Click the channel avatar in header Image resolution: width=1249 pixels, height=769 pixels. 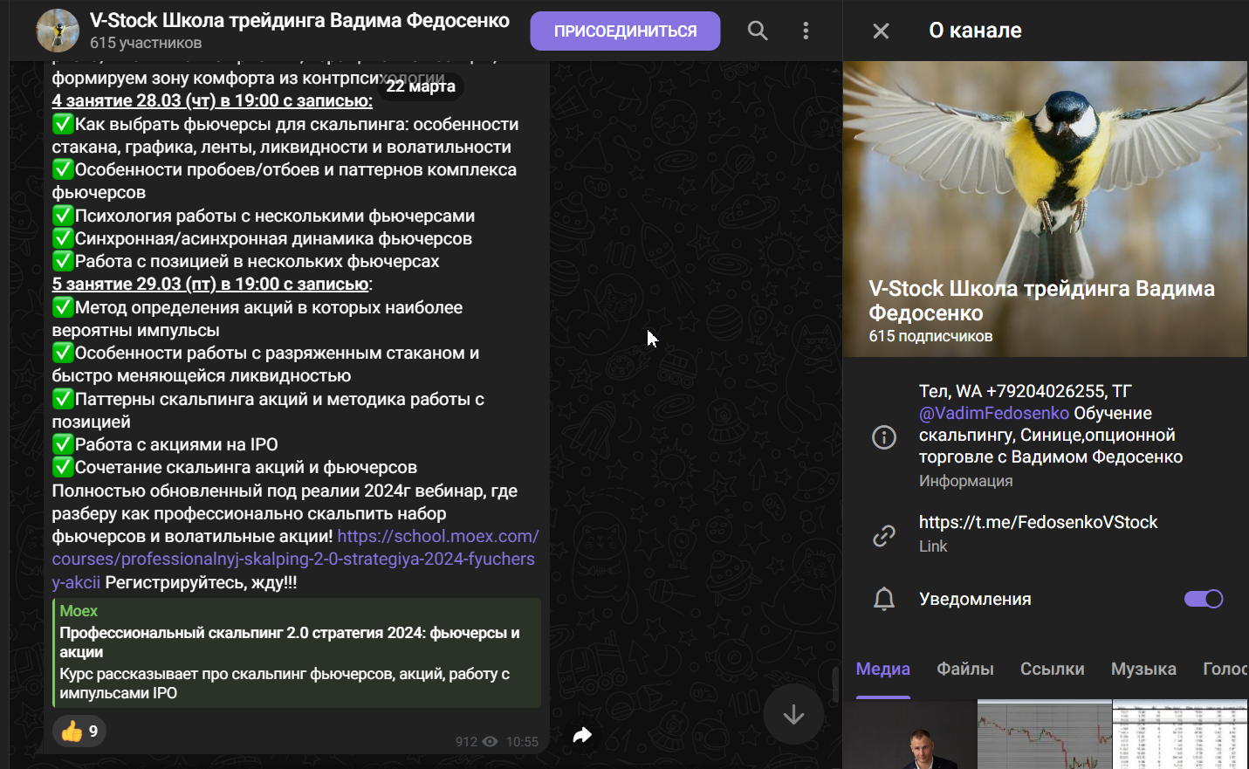click(58, 31)
